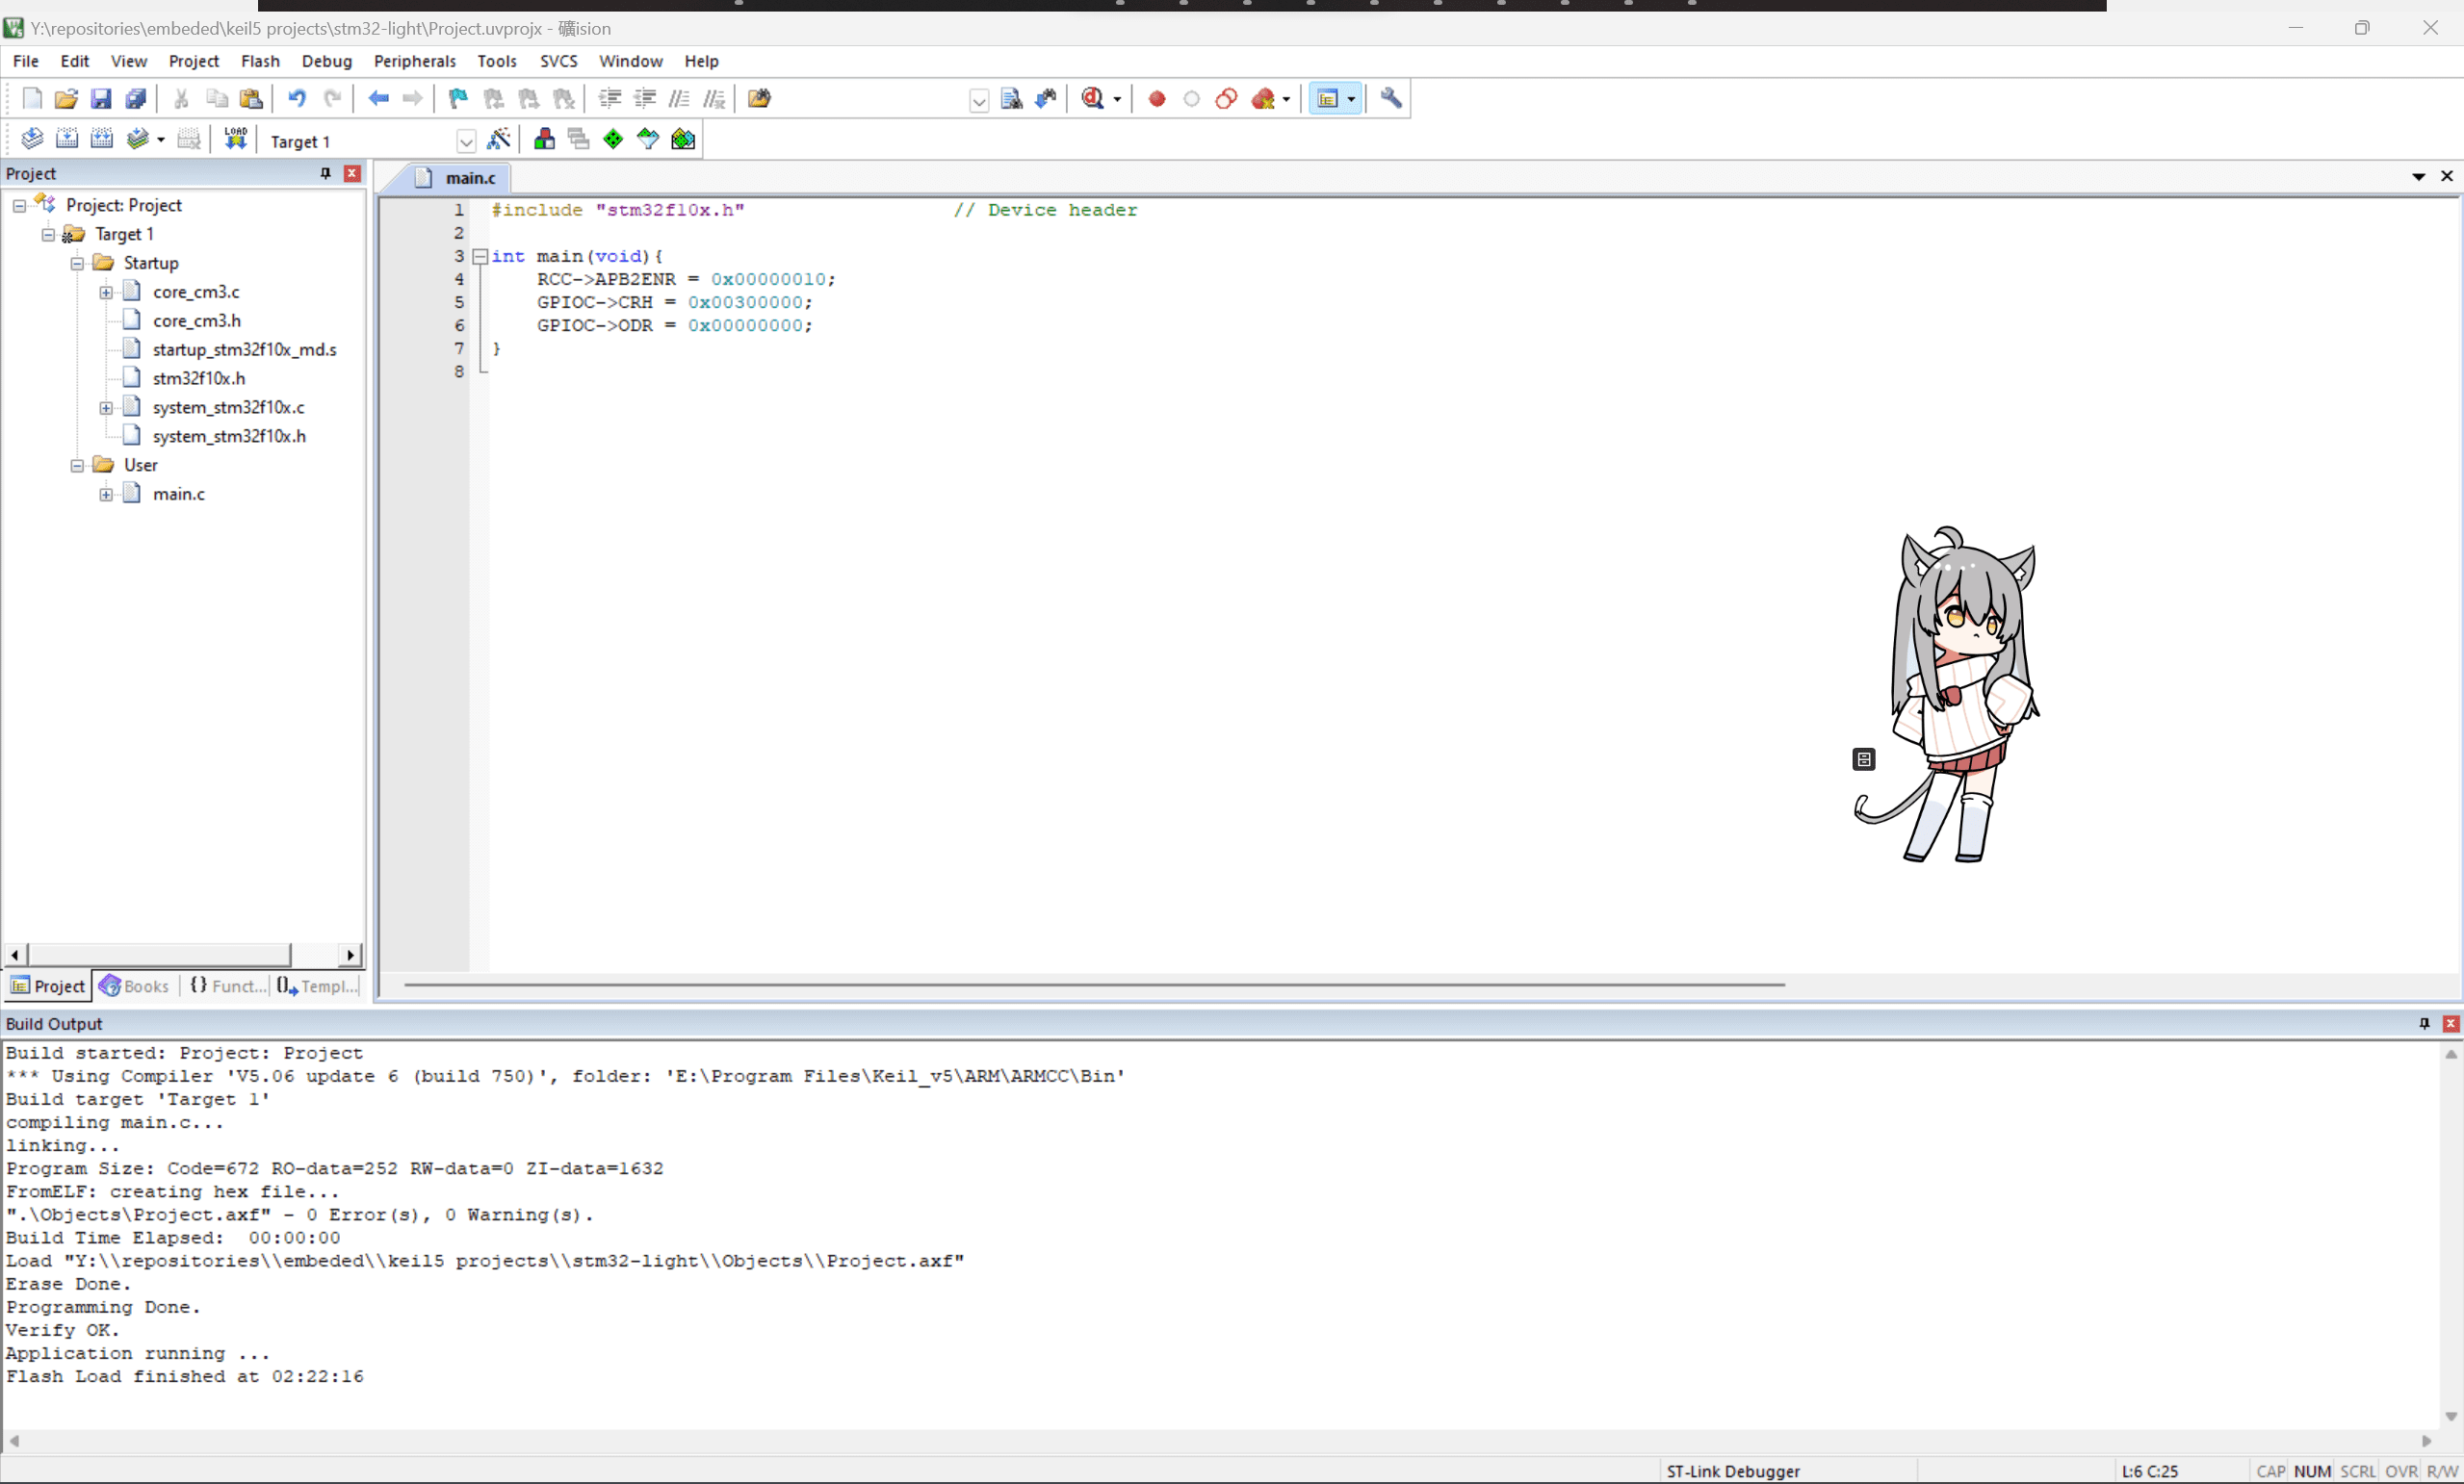Click the Open file folder icon
This screenshot has height=1484, width=2464.
tap(66, 98)
